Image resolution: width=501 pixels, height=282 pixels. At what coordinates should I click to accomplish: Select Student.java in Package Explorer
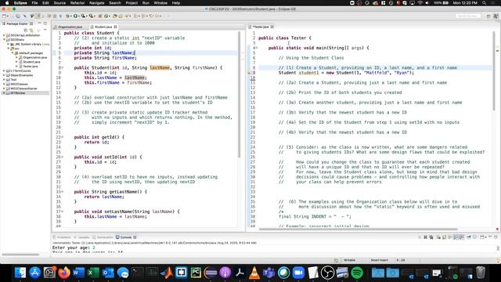point(31,62)
